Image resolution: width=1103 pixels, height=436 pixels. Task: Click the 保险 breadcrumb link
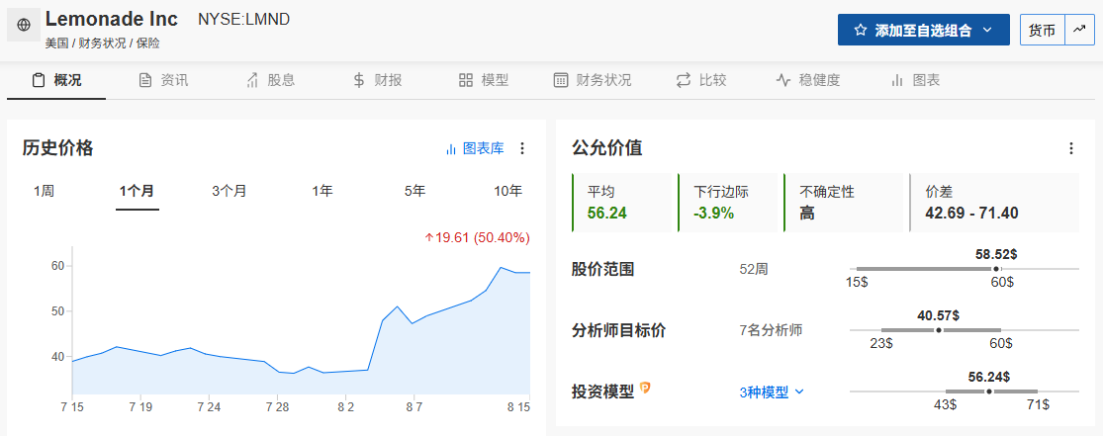(148, 44)
